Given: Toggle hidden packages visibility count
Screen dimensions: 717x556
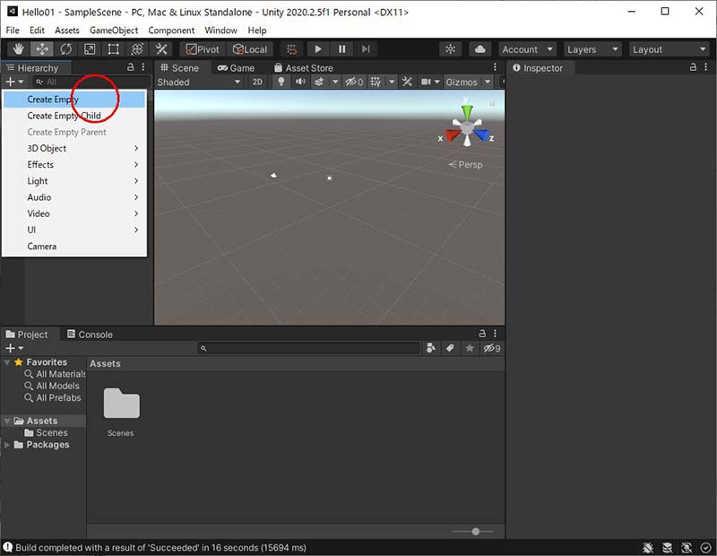Looking at the screenshot, I should pos(492,348).
